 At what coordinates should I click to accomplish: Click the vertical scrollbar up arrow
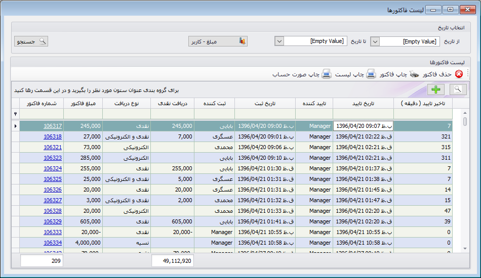[465, 113]
